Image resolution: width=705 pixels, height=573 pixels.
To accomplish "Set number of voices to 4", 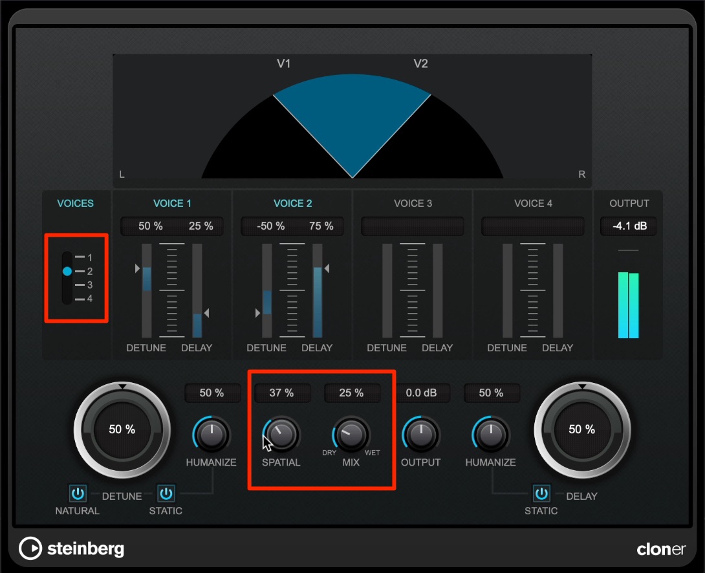I will click(84, 298).
